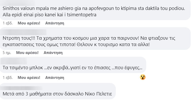
Task: Click the name "Νίκο Πελετιε" in last comment
Action: 98,94
